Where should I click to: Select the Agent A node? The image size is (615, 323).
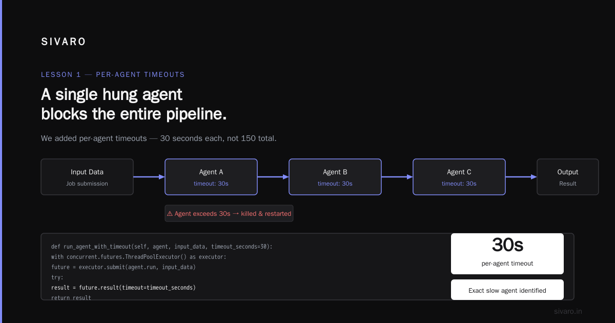(211, 177)
